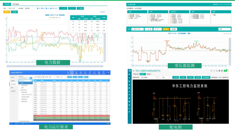235x135 pixels.
Task: Open the hamburger menu beside 华东工控数字化配电运维平台 title
Action: click(134, 71)
